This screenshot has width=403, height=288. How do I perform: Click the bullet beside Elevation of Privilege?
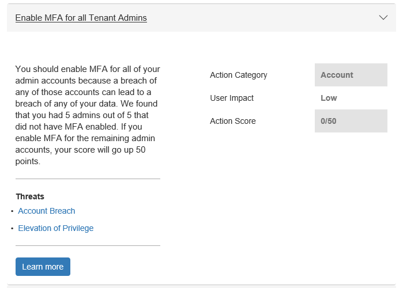[12, 229]
